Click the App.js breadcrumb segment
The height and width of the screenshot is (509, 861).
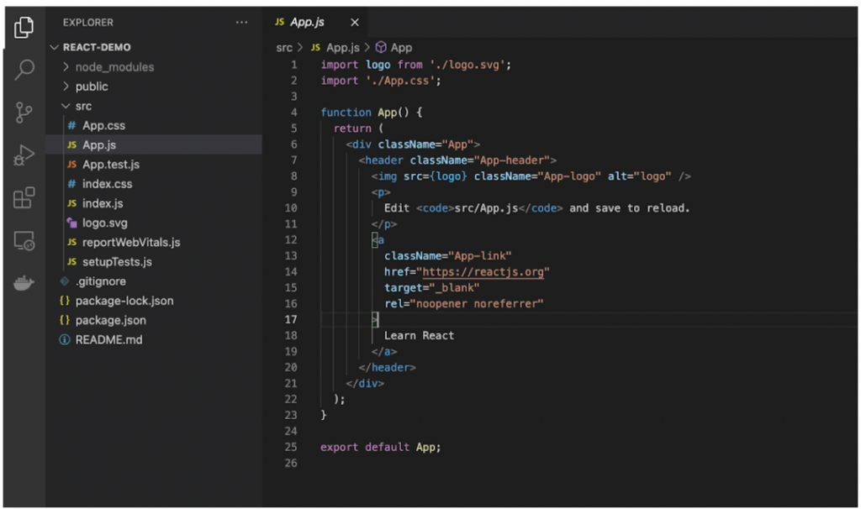[335, 48]
